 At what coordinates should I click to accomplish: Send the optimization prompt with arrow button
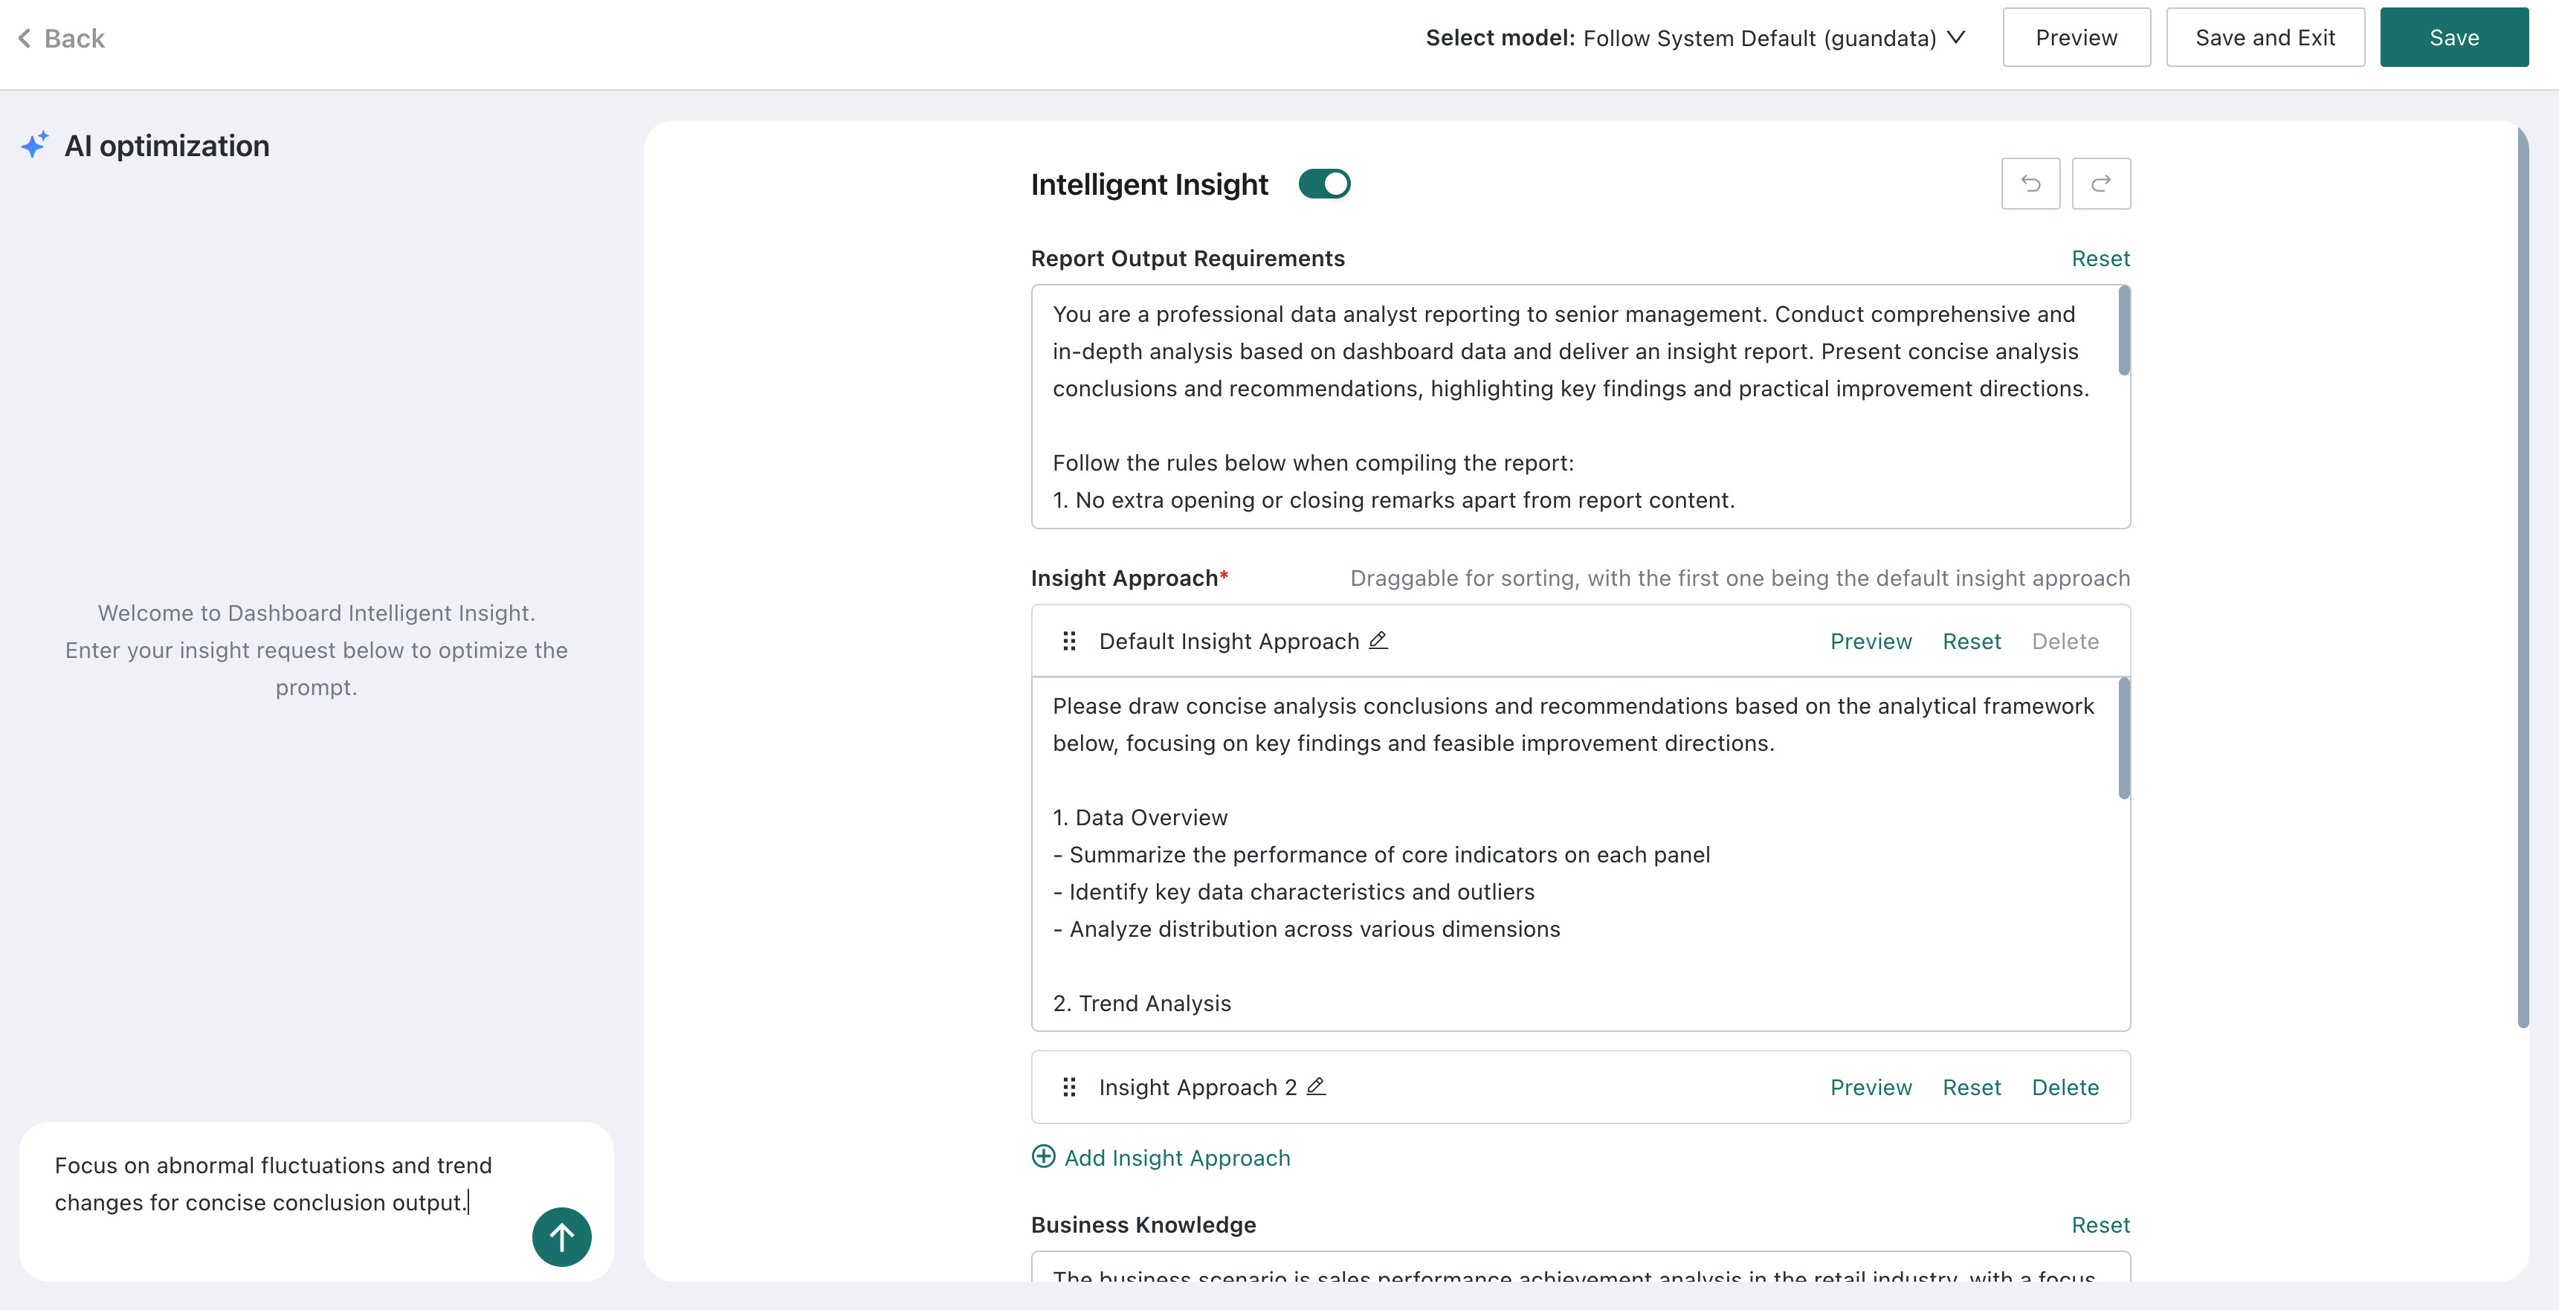561,1236
